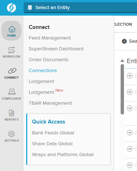This screenshot has height=171, width=137.
Task: Open the Settings sidebar section
Action: pos(12,136)
